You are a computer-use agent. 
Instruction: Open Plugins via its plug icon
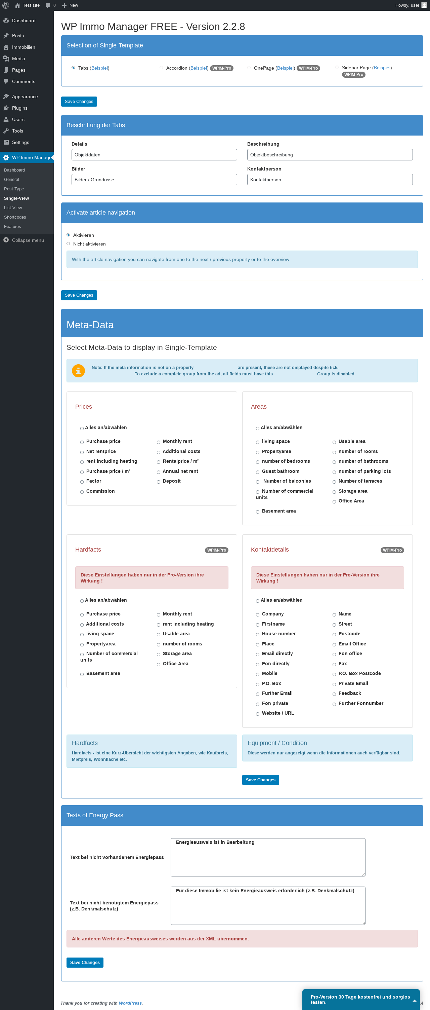6,108
